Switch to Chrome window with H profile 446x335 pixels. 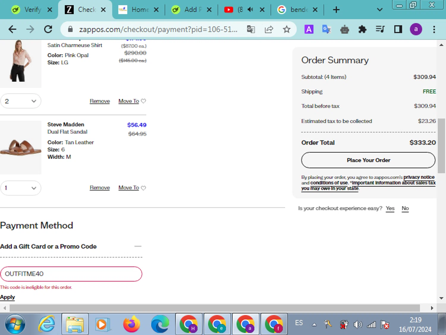point(189,324)
